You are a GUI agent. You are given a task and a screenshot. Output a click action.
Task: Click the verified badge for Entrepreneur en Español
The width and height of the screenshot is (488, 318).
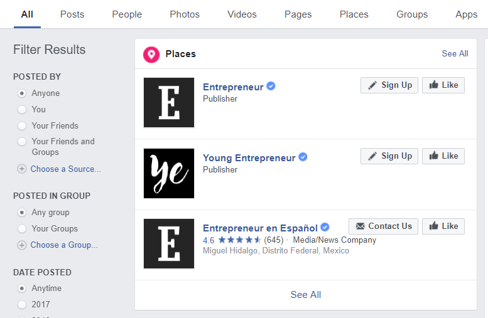click(325, 228)
